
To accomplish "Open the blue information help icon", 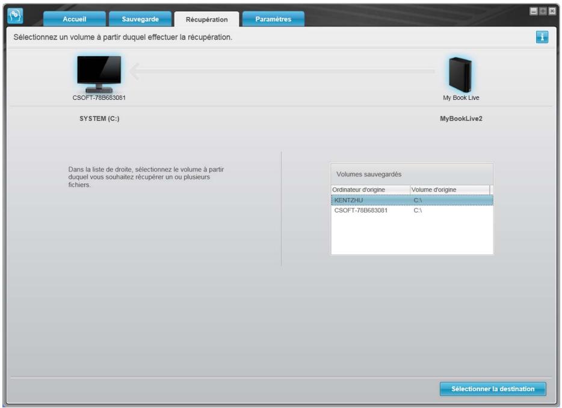I will pyautogui.click(x=542, y=37).
